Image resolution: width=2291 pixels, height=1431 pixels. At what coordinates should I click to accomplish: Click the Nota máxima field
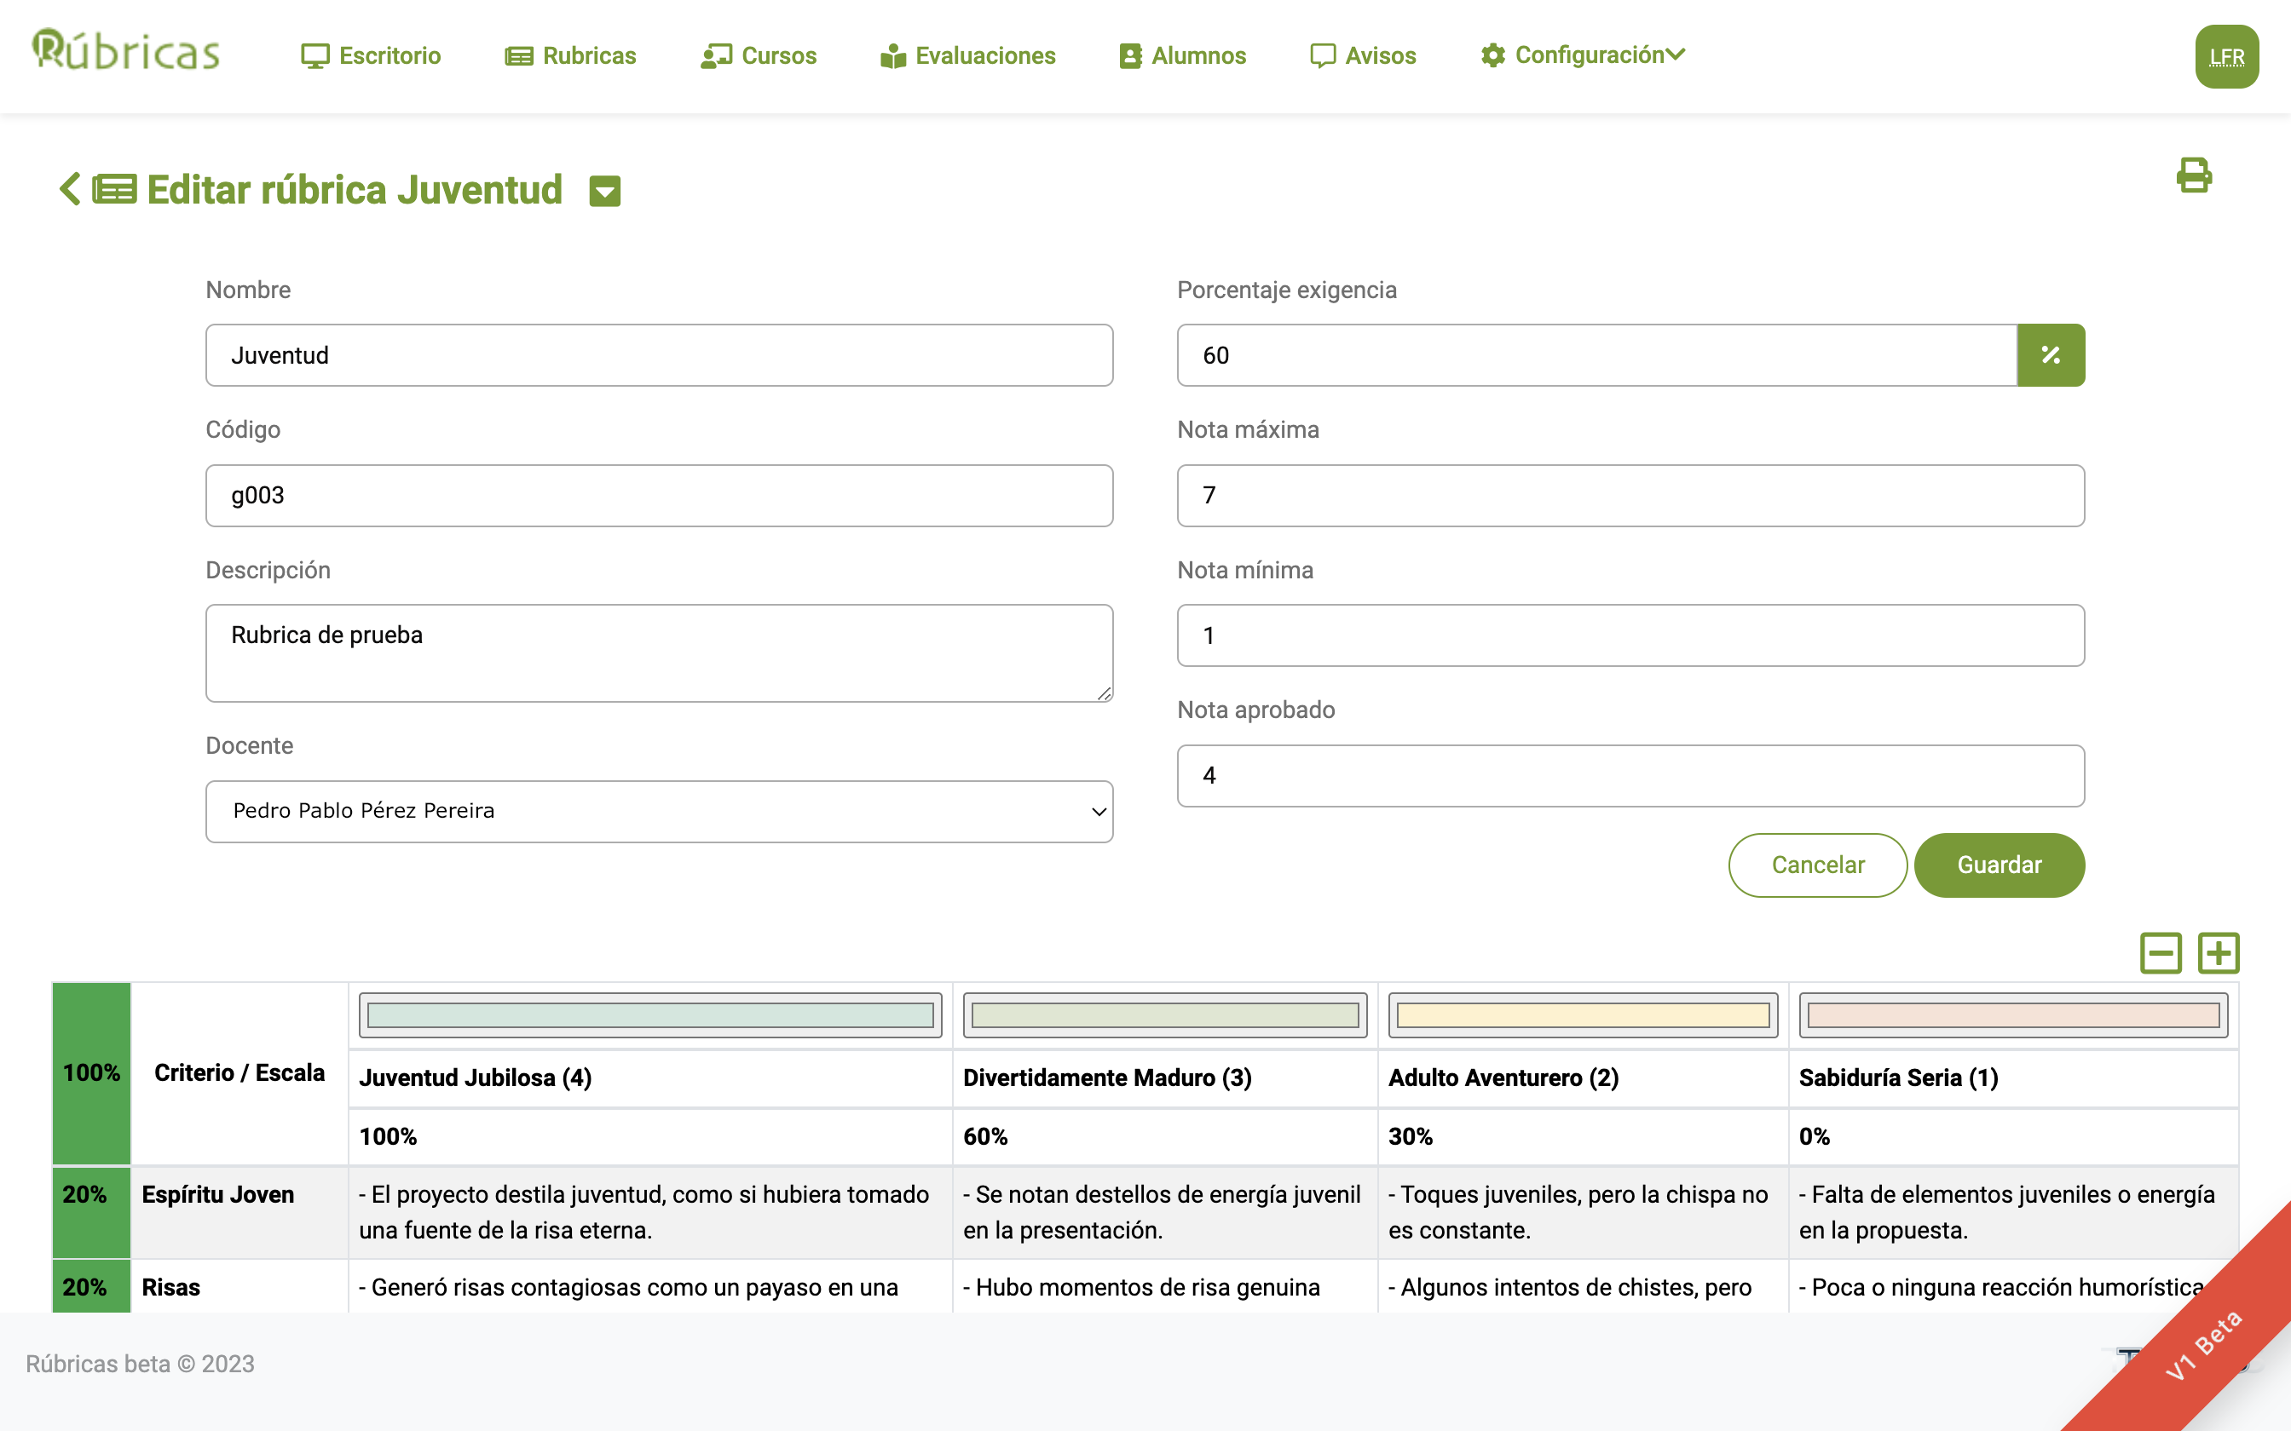tap(1630, 495)
